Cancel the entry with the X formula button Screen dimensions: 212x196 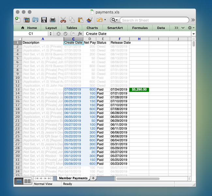58,34
